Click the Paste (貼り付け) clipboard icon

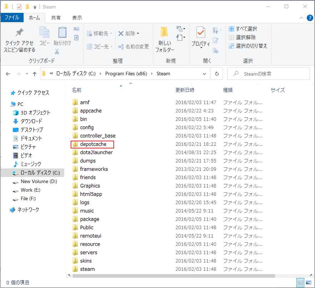[x=62, y=32]
